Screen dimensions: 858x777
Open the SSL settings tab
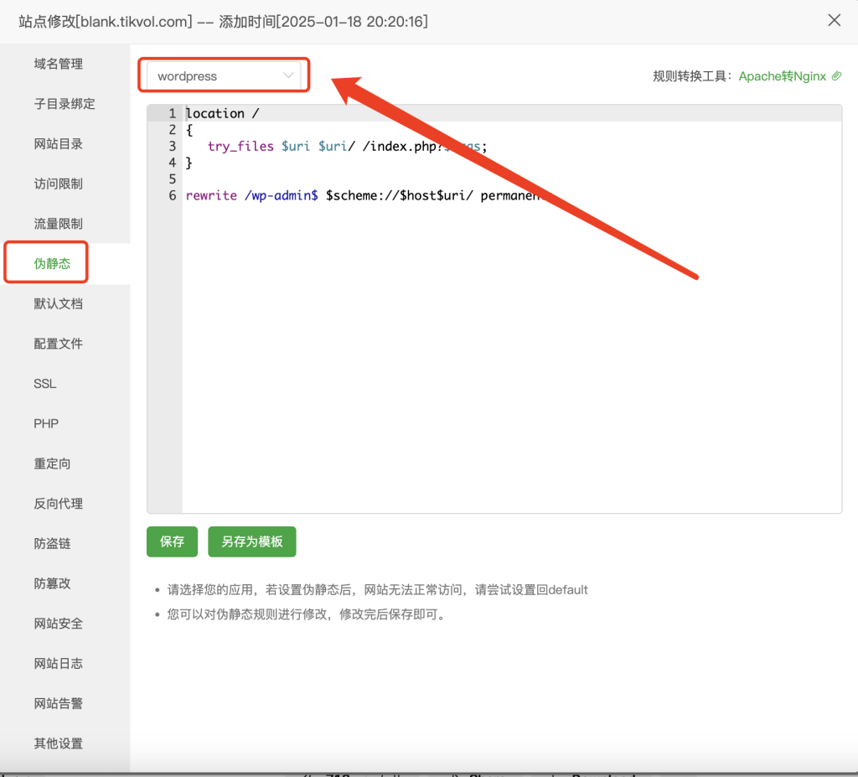(45, 384)
